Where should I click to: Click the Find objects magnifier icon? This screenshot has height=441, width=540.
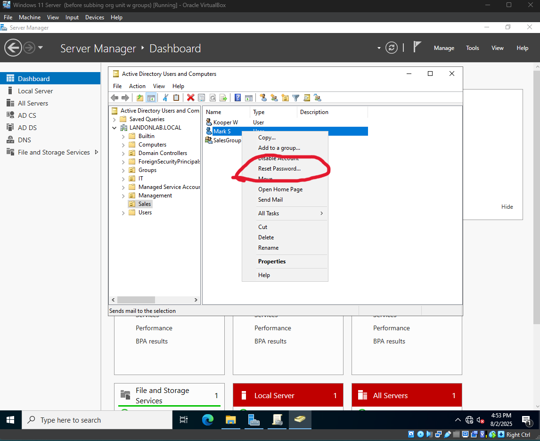(x=306, y=98)
